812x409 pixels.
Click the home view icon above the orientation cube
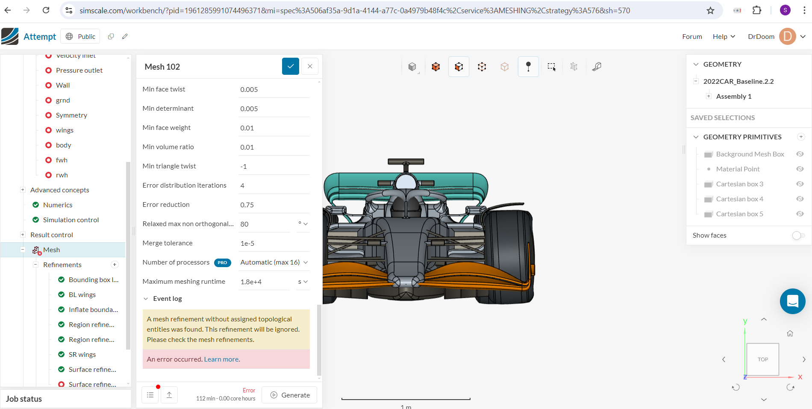pos(790,333)
